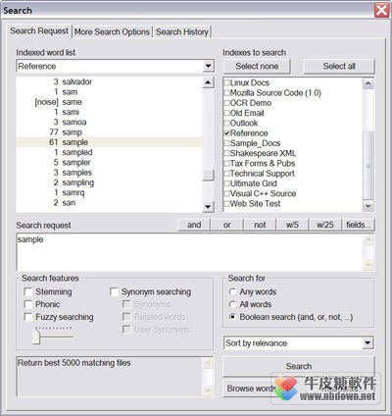Select the 'Any words' radio option

(232, 291)
